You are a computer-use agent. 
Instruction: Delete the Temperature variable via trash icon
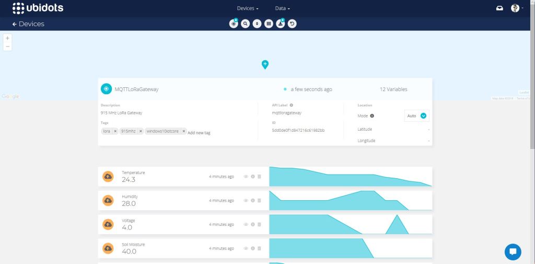coord(259,177)
